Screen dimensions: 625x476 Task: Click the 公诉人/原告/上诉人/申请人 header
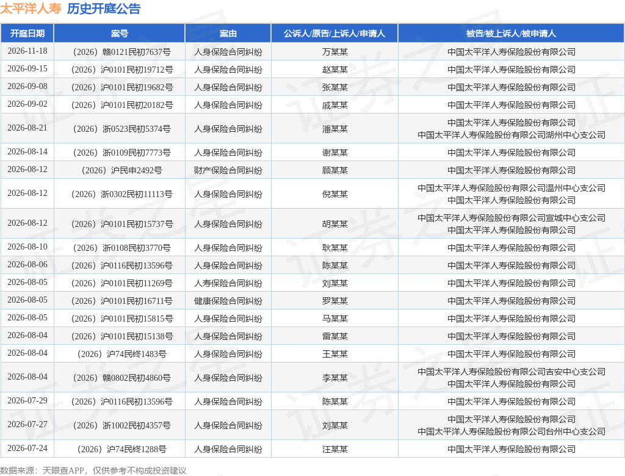(x=334, y=34)
